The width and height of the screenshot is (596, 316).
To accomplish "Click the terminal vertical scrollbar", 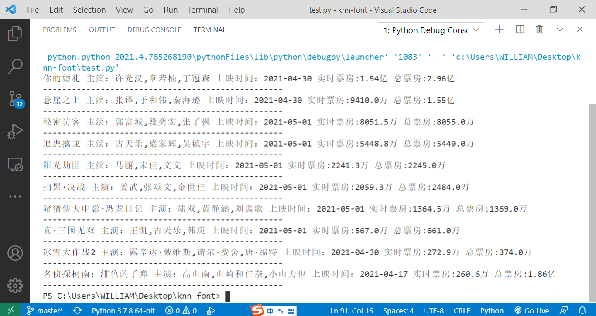I will pyautogui.click(x=592, y=202).
